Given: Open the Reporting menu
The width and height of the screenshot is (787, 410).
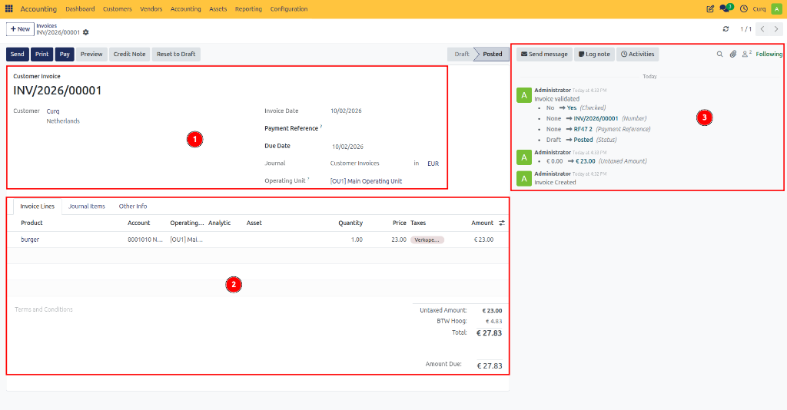Looking at the screenshot, I should [x=248, y=9].
